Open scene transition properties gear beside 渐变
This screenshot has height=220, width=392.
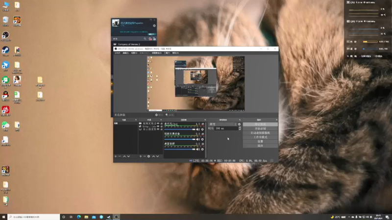point(240,124)
